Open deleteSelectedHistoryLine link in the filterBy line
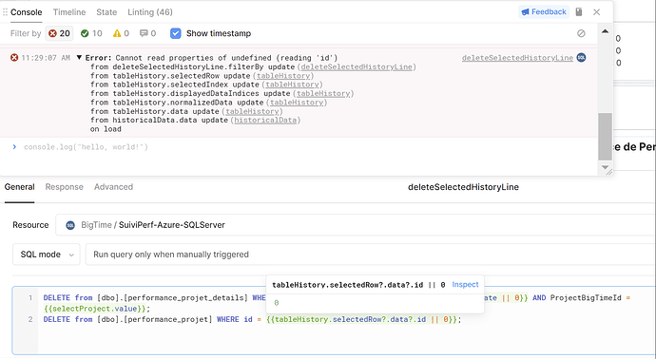Screen dimensions: 656x359 [x=357, y=66]
